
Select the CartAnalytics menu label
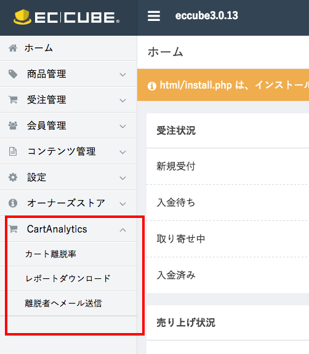[x=57, y=229]
